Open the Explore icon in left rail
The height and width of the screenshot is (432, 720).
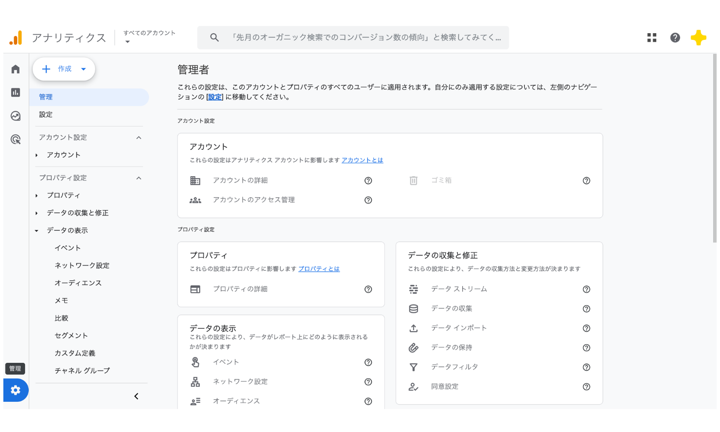click(x=15, y=116)
